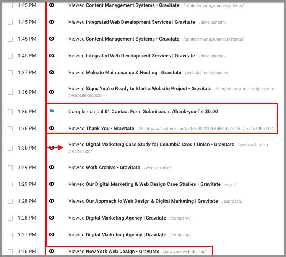The width and height of the screenshot is (286, 257).
Task: Click the /blog/signs-youre-ready-to-start URL path
Action: [245, 89]
